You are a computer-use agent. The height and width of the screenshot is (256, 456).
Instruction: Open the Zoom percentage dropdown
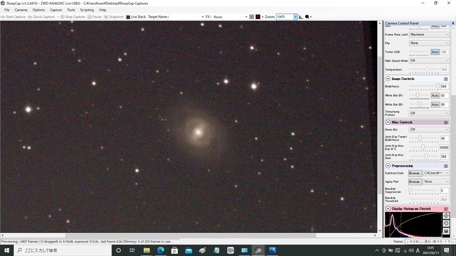click(x=295, y=17)
